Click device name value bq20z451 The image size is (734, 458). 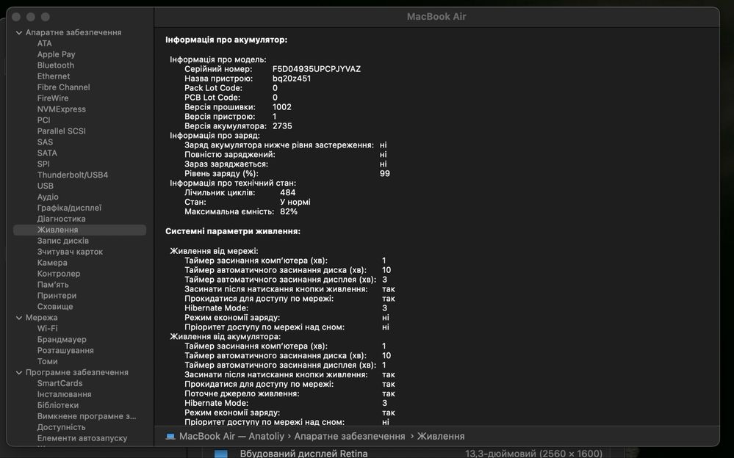coord(292,79)
